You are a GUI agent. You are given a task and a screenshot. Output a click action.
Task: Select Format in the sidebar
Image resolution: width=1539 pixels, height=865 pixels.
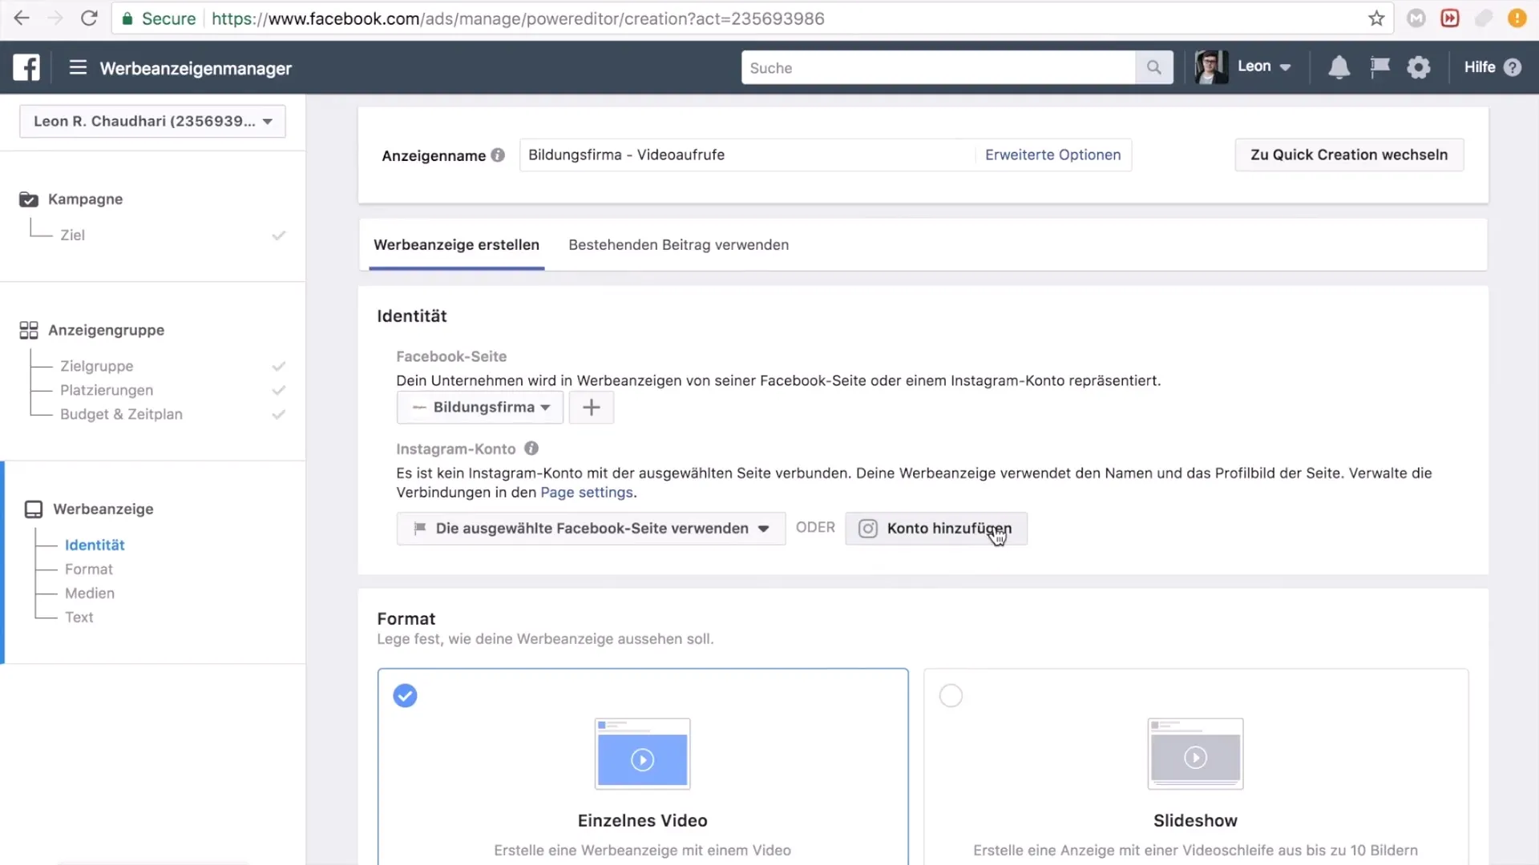coord(88,569)
